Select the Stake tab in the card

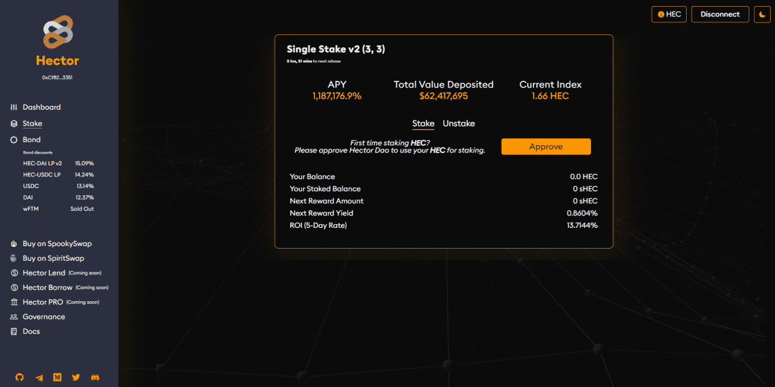(x=423, y=124)
